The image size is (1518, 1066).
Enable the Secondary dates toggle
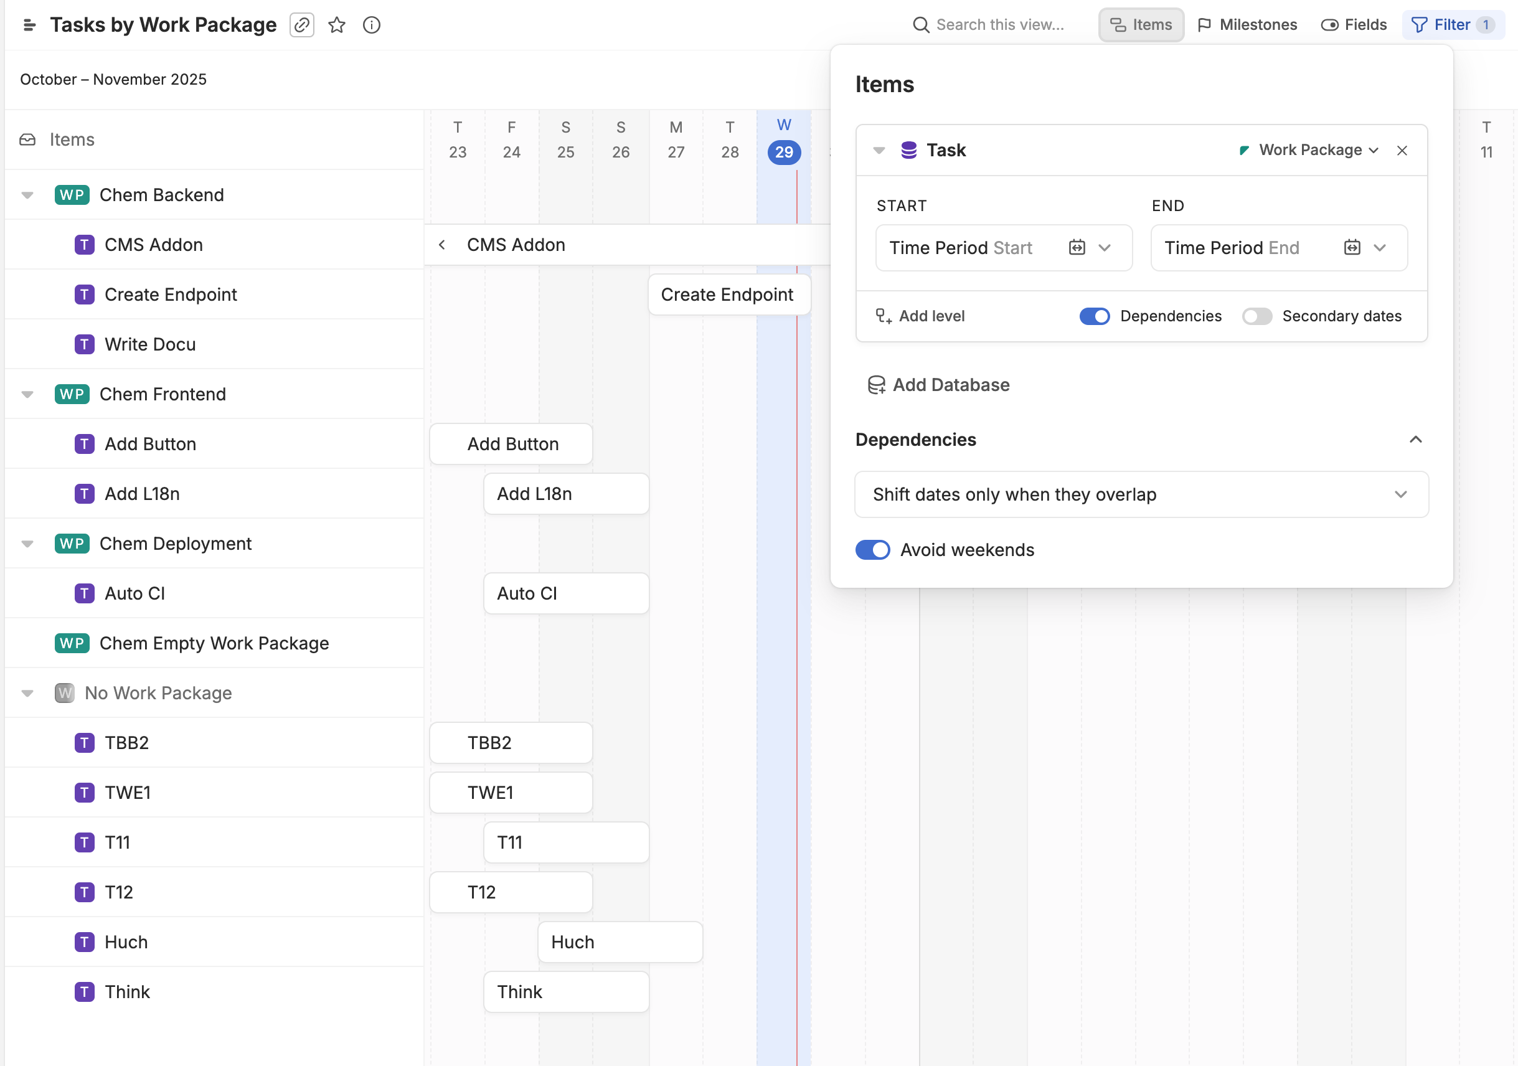[x=1256, y=317]
